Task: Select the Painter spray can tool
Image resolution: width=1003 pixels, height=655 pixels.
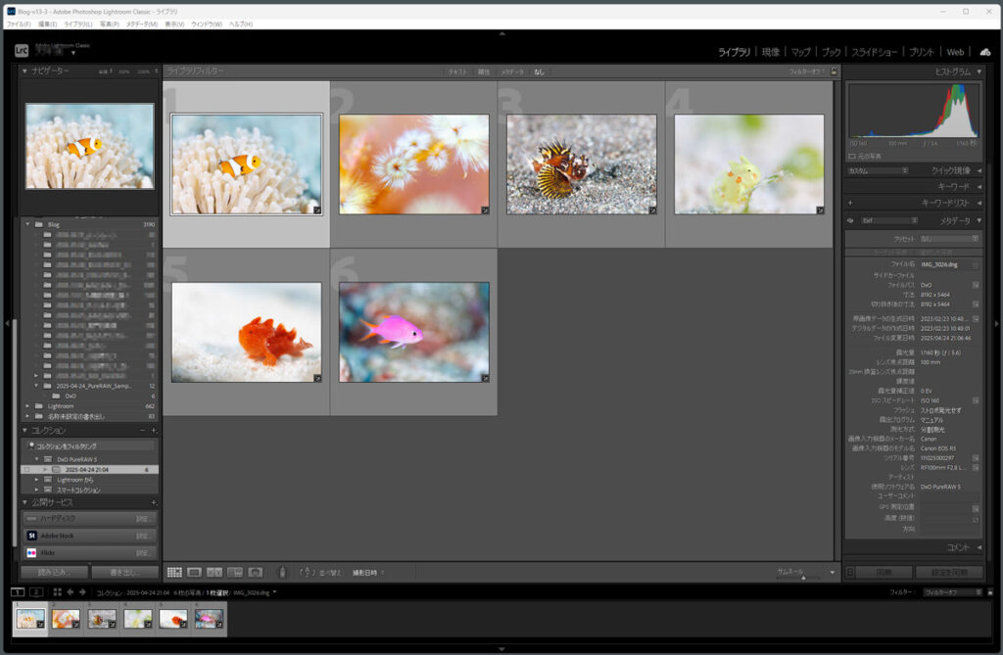Action: pyautogui.click(x=282, y=573)
